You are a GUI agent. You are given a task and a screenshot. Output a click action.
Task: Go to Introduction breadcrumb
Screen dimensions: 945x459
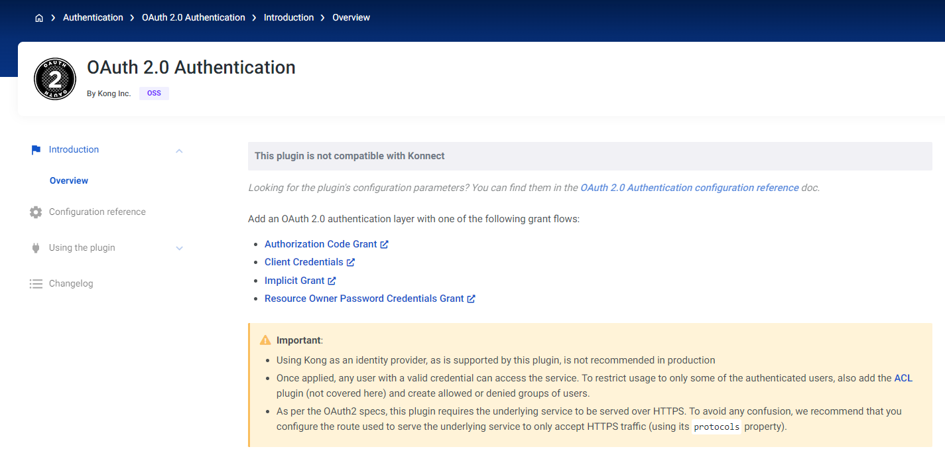pos(288,18)
